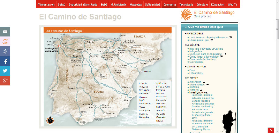The width and height of the screenshot is (279, 133).
Task: Click icon beside Cómo llegar a las salidas
Action: pos(221,57)
